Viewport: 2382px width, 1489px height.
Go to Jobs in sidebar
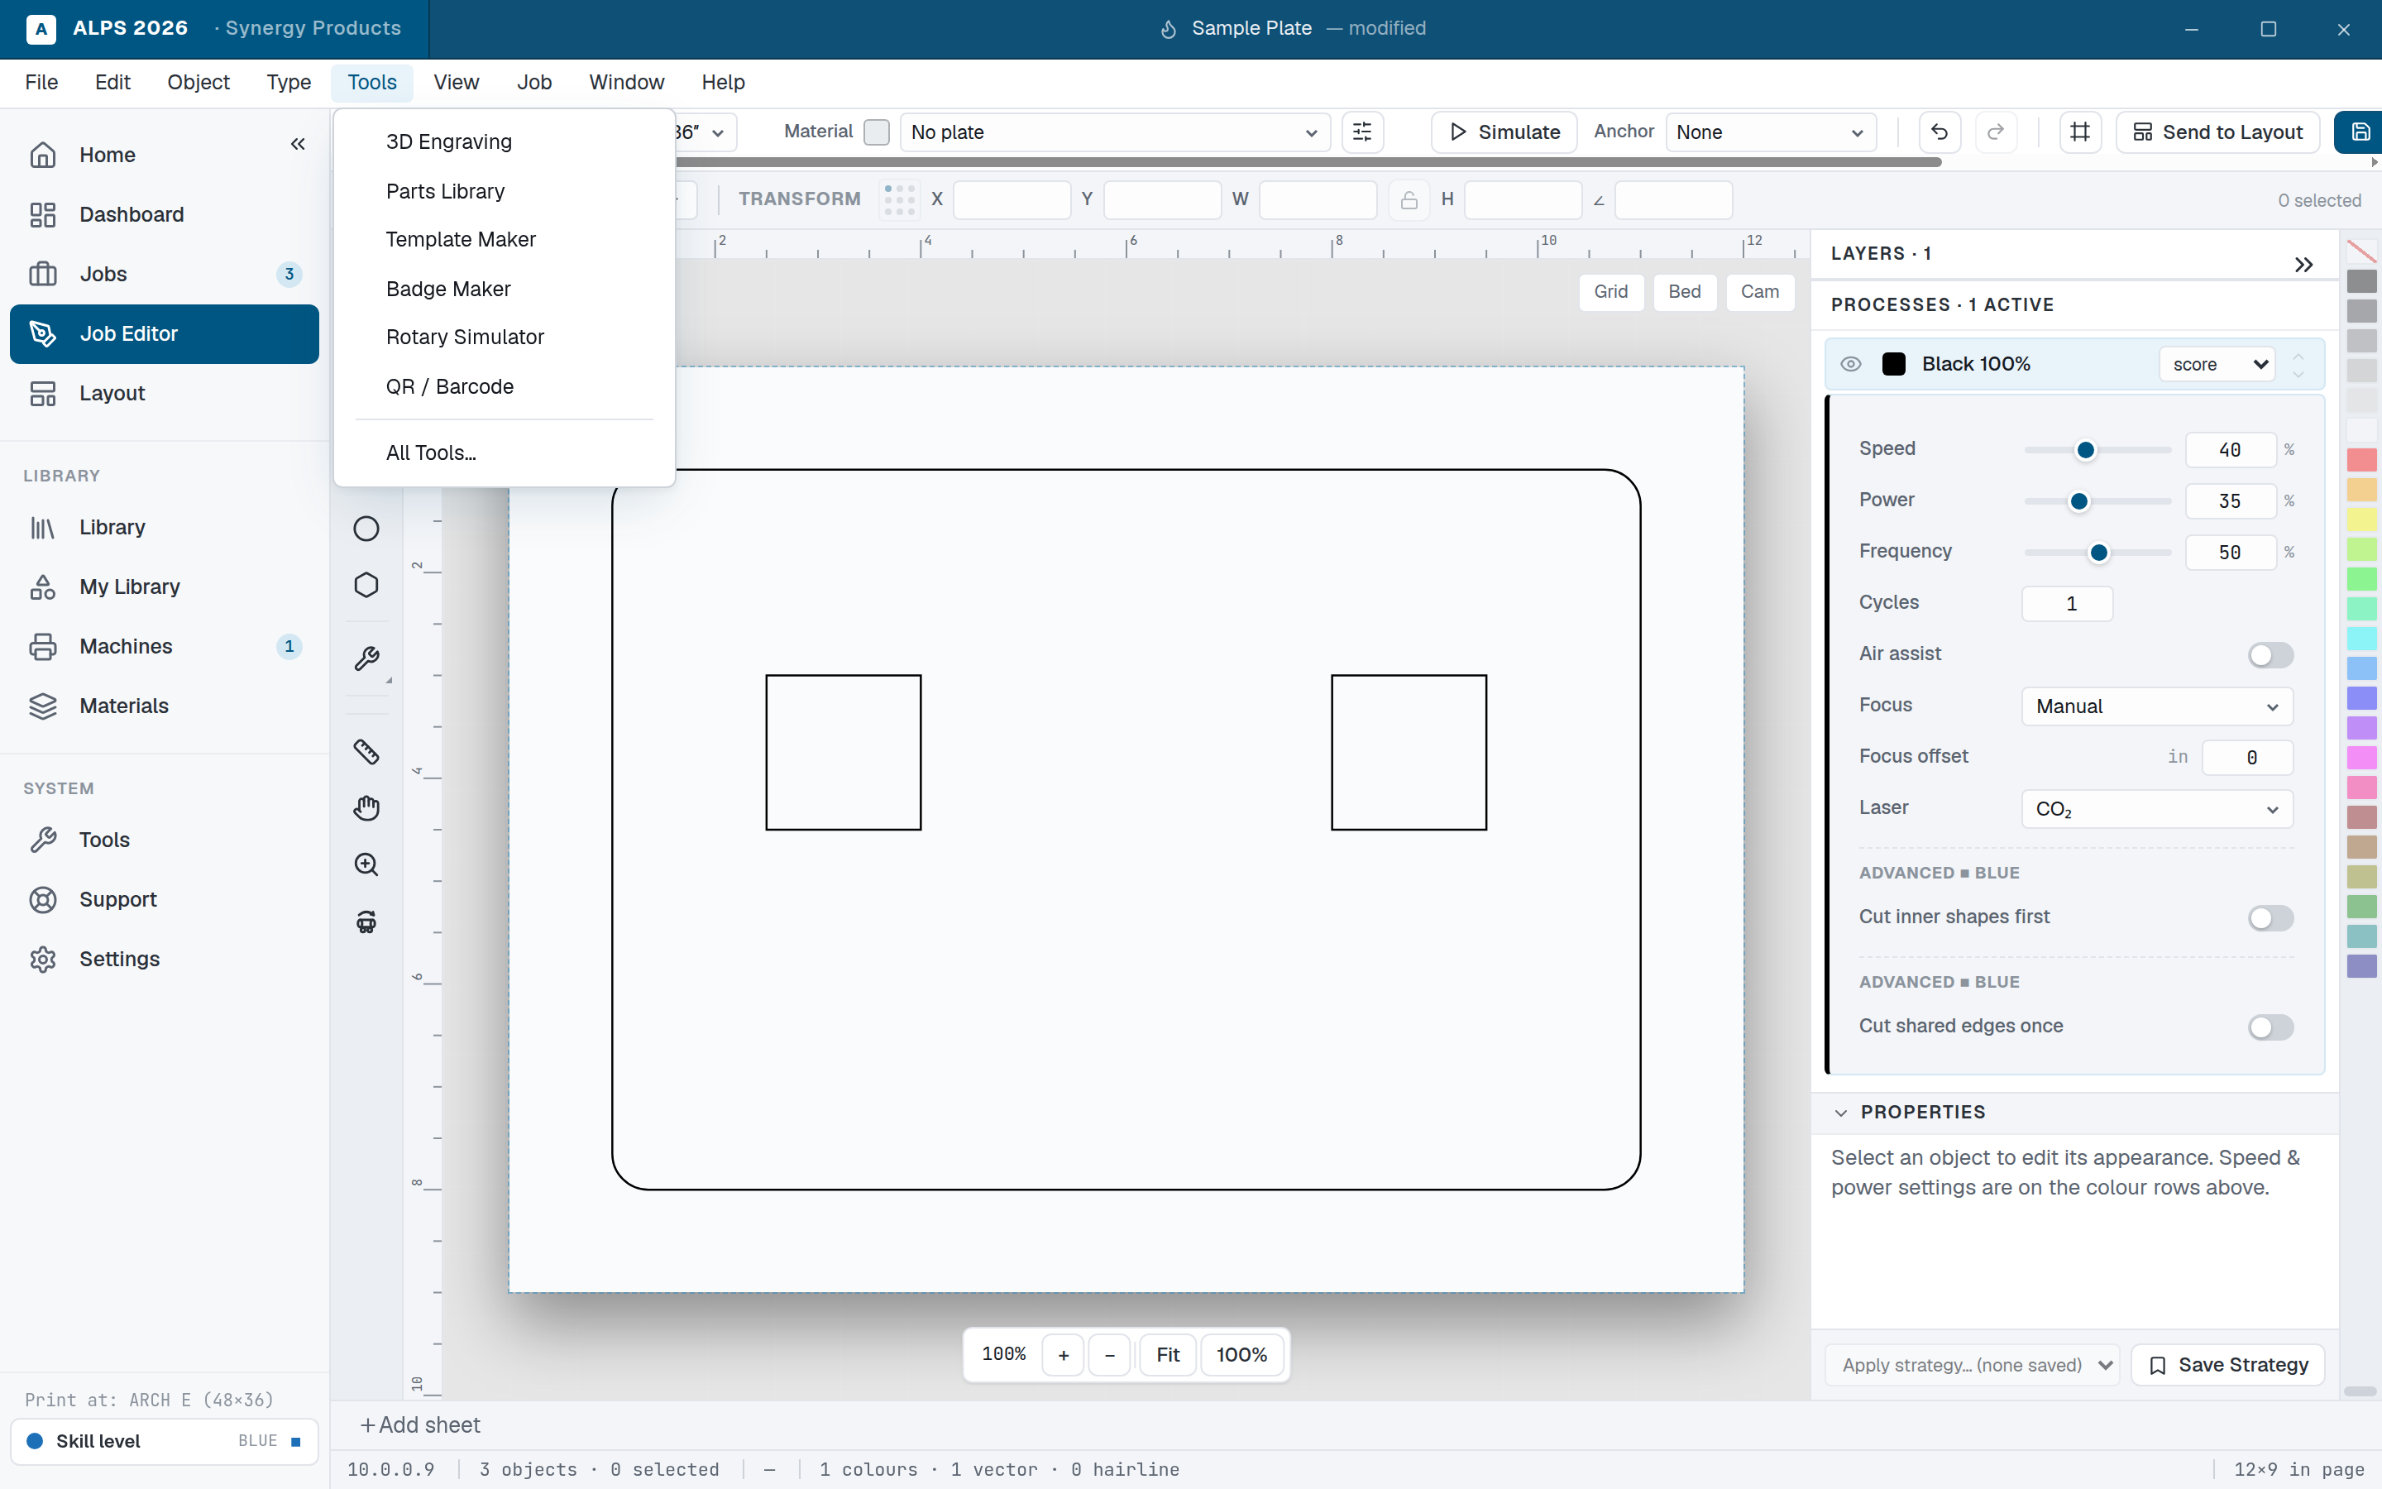pos(165,274)
